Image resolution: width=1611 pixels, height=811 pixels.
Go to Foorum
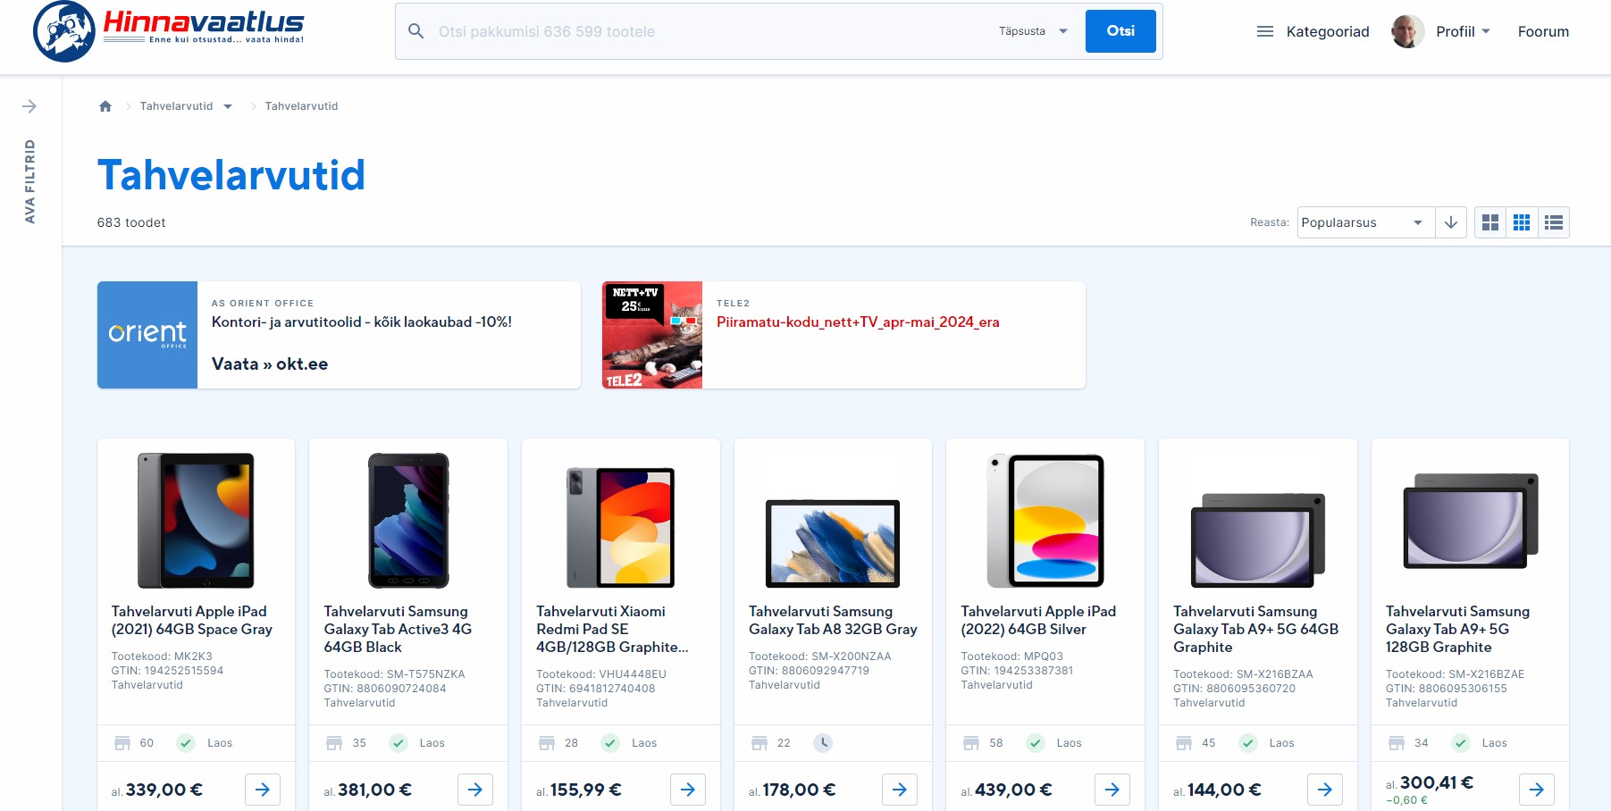click(1543, 31)
